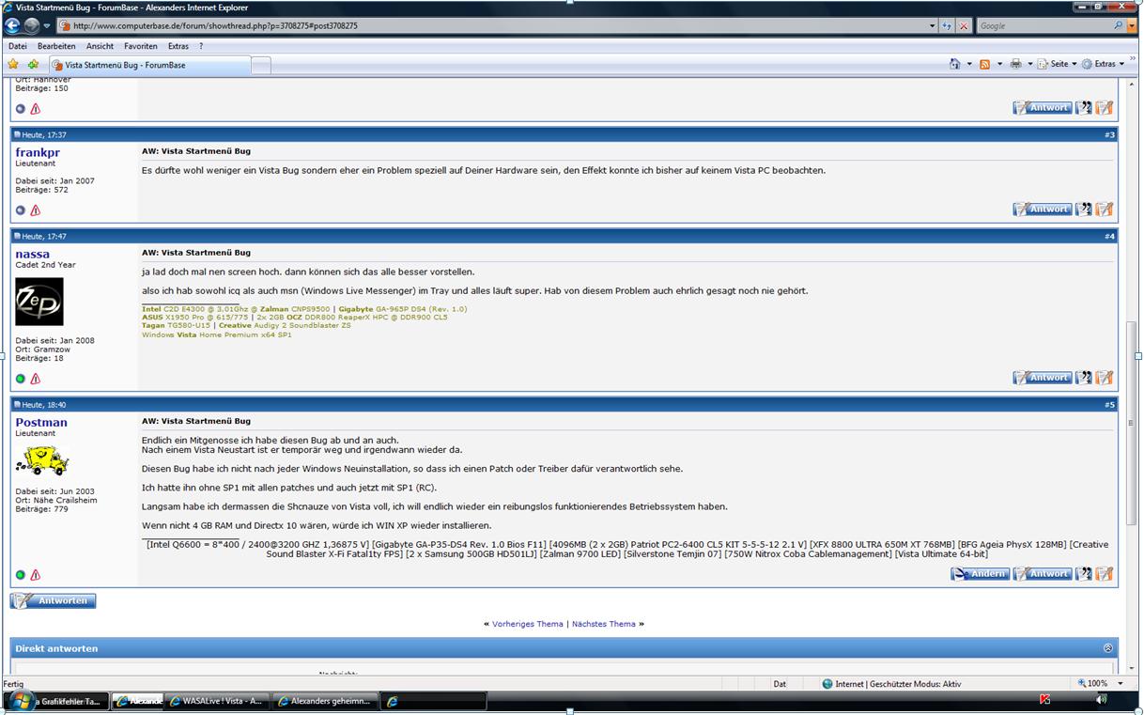The height and width of the screenshot is (715, 1144).
Task: Open the Nächstes Thema link
Action: coord(604,624)
